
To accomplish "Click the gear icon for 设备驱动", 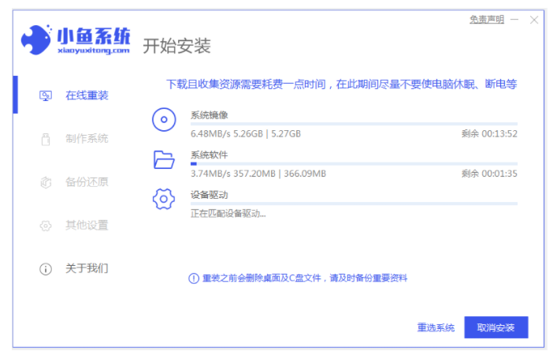I will coord(164,199).
